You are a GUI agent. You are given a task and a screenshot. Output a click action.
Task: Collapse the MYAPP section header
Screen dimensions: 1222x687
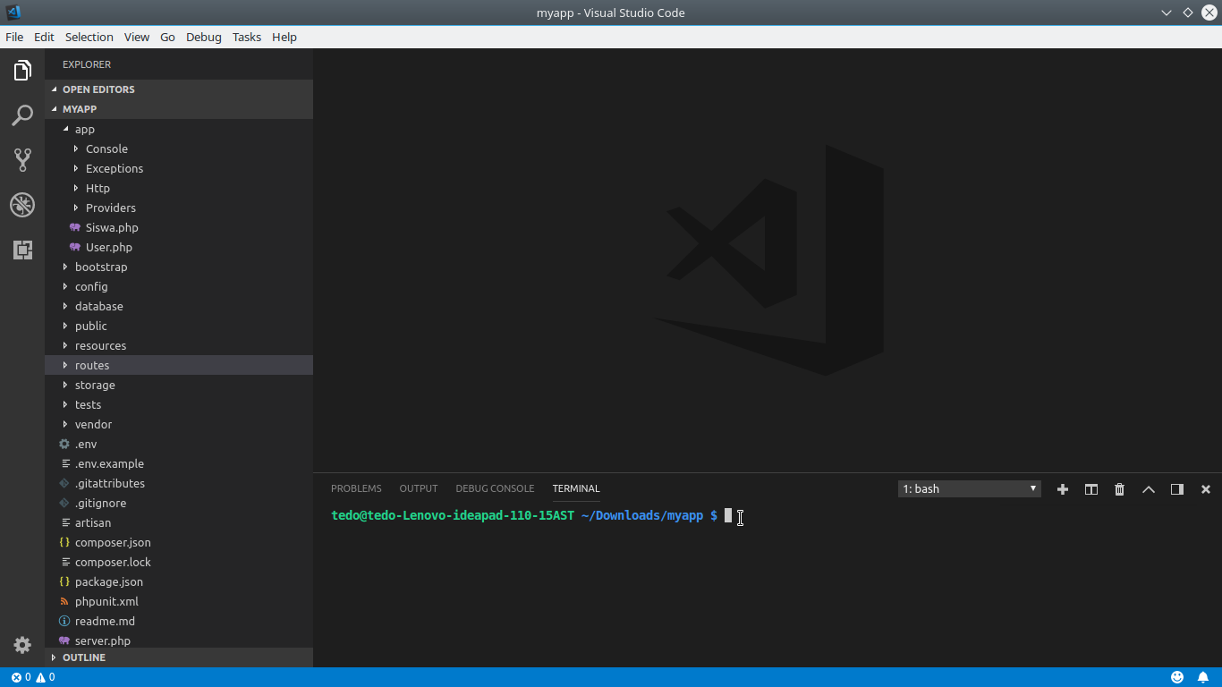point(179,109)
